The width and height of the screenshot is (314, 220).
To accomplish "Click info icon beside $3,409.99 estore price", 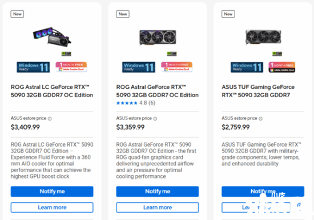I will [50, 118].
